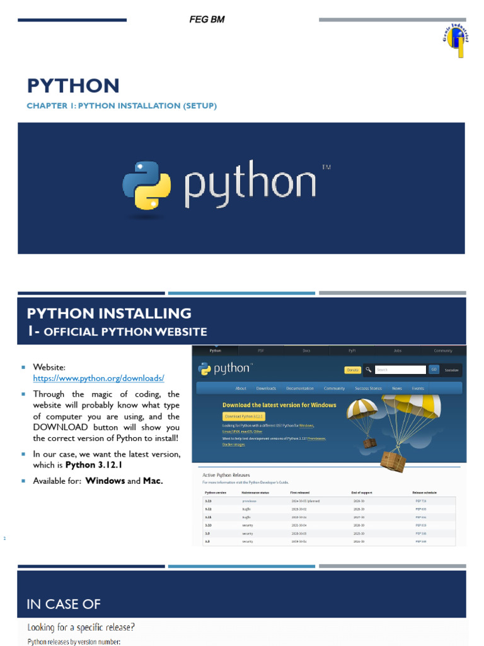Screen dimensions: 484x646
Task: Click inside the Search input field
Action: tap(400, 370)
